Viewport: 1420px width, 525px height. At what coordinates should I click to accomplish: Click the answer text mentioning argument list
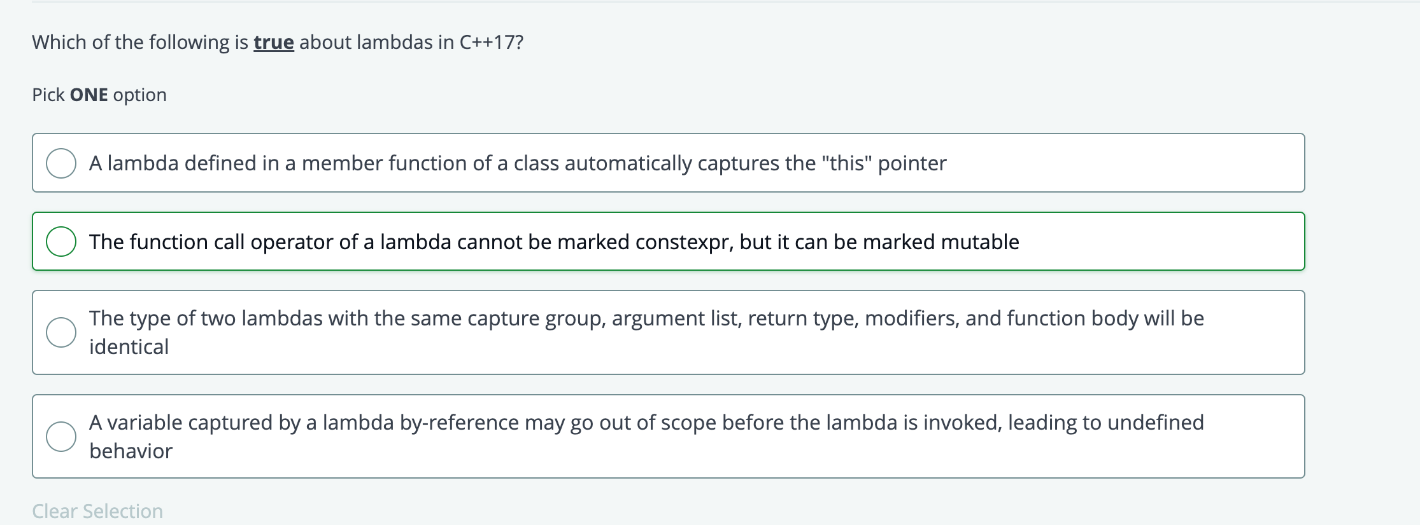646,318
